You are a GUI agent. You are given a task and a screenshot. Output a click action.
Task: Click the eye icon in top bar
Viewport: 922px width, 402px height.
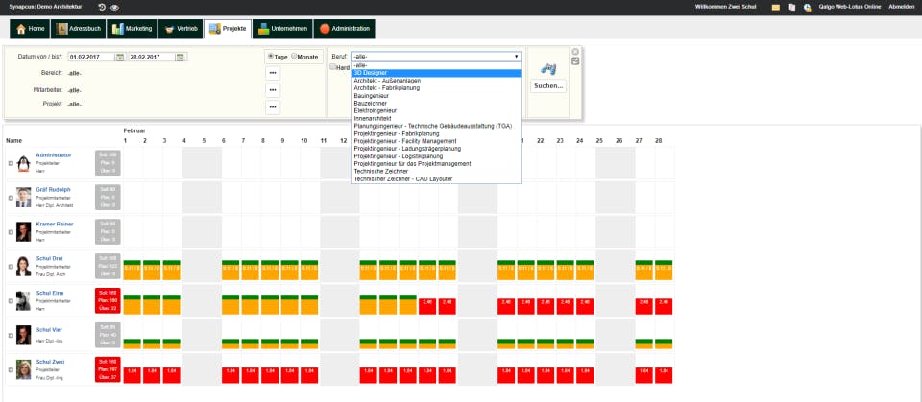pyautogui.click(x=114, y=7)
